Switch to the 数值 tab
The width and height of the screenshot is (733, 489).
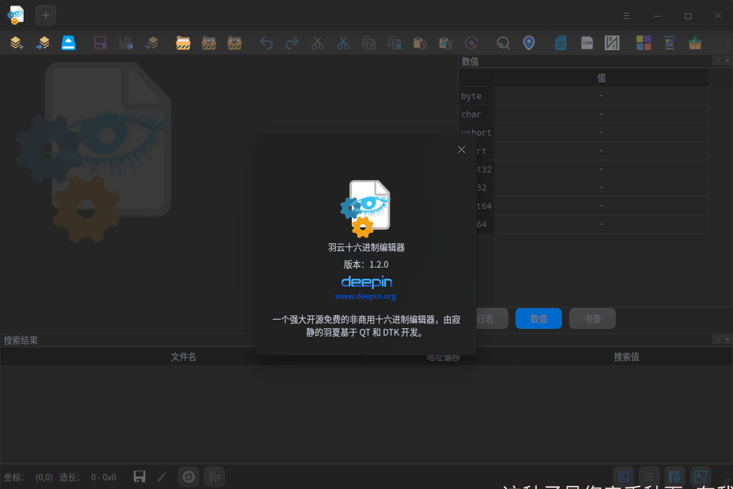[x=539, y=318]
